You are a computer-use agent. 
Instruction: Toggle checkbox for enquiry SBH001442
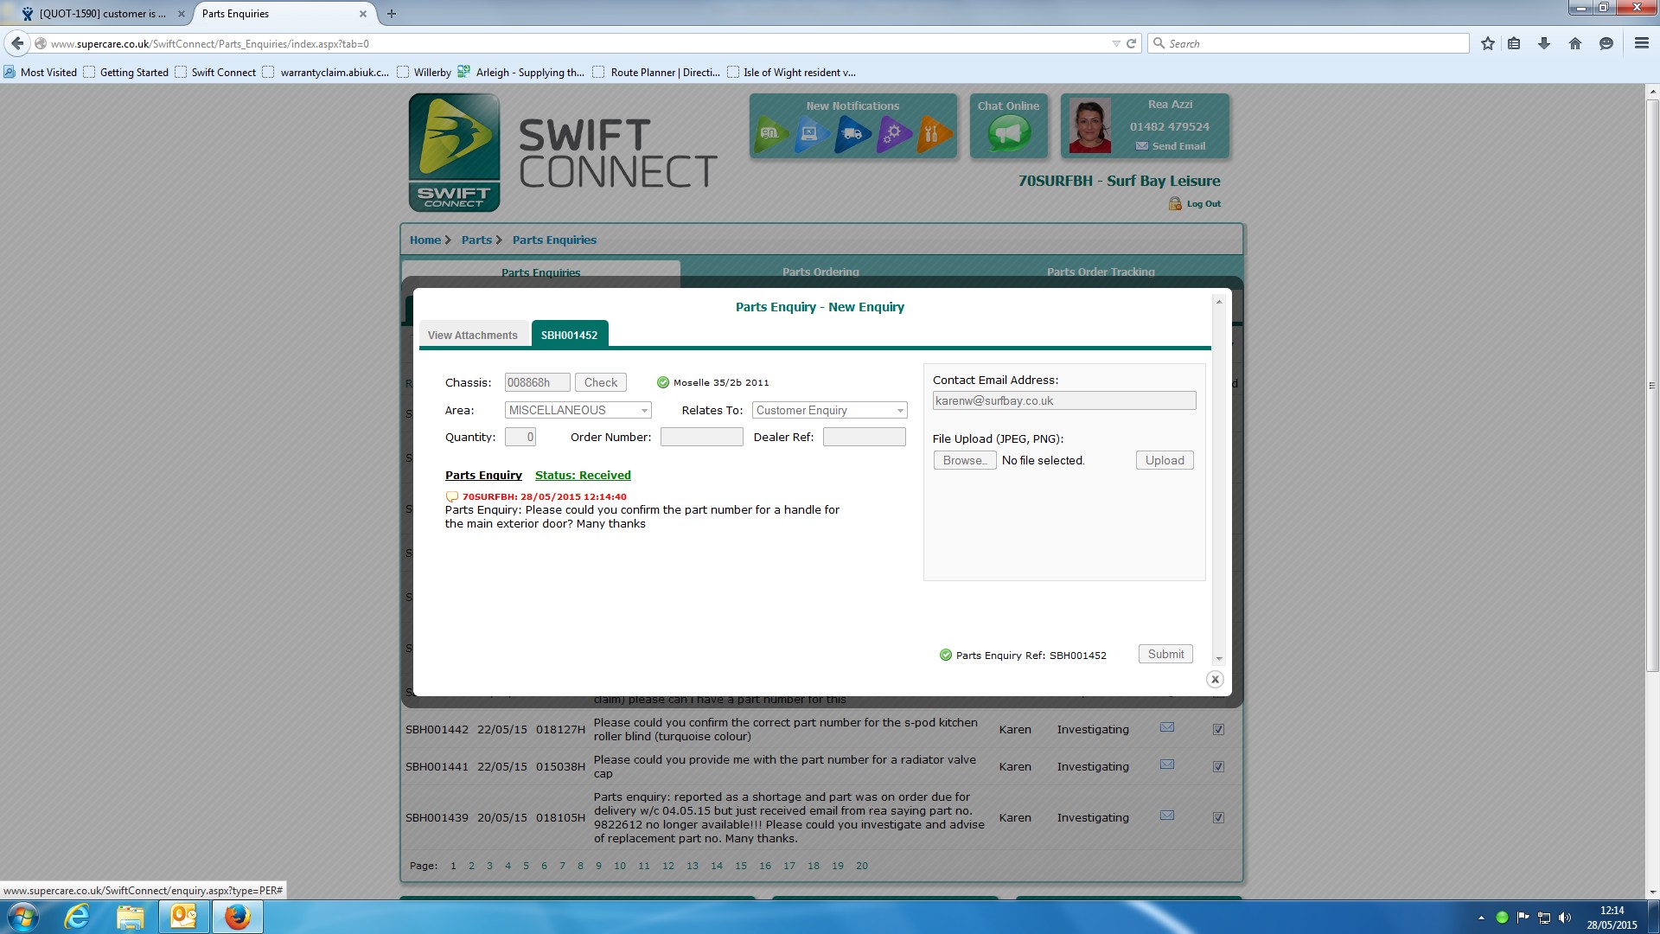click(x=1218, y=730)
